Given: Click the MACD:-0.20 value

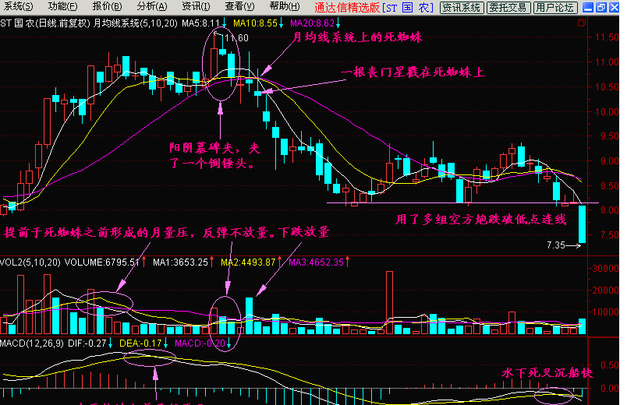Looking at the screenshot, I should 200,343.
